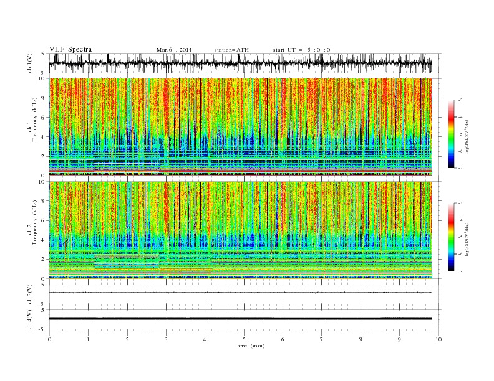Viewport: 494px width, 381px height.
Task: Click the "ch.3(V)" axis label
Action: 30,294
